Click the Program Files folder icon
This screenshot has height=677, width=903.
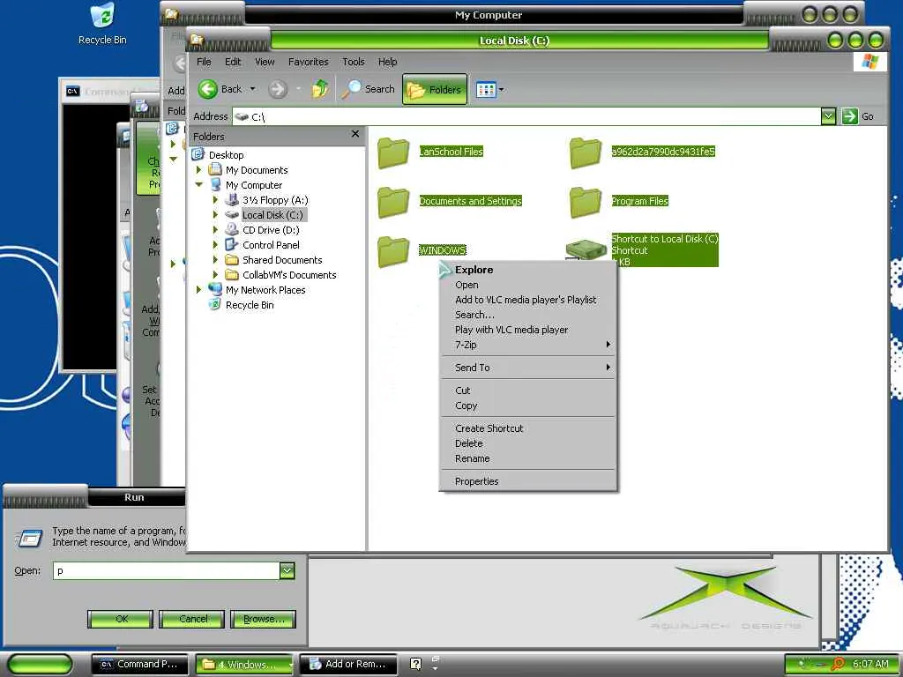click(586, 202)
